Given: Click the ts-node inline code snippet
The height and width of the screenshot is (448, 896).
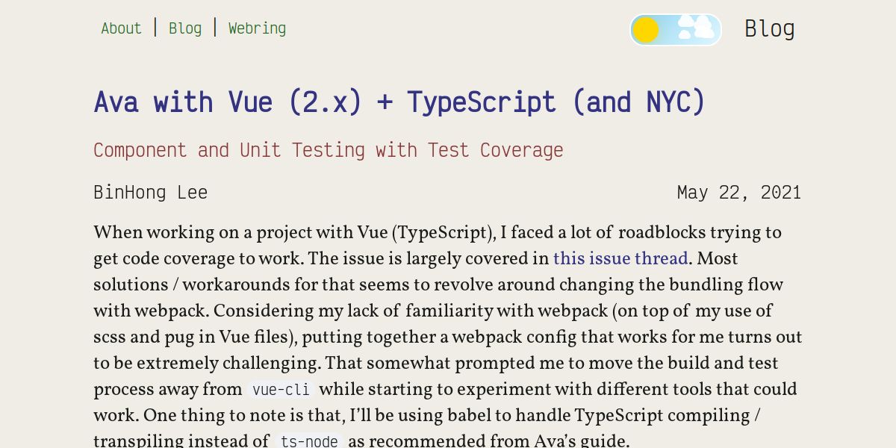Looking at the screenshot, I should [308, 440].
